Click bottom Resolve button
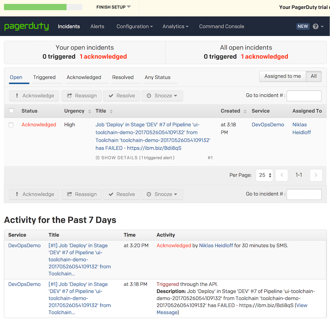Image resolution: width=330 pixels, height=320 pixels. click(x=121, y=194)
